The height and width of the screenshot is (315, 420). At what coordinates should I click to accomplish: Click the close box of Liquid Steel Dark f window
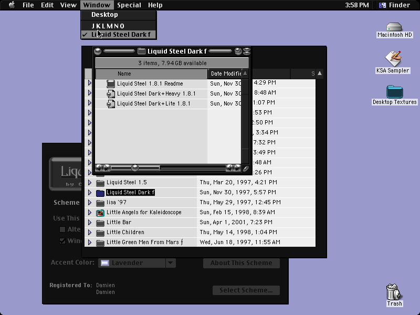pos(98,51)
